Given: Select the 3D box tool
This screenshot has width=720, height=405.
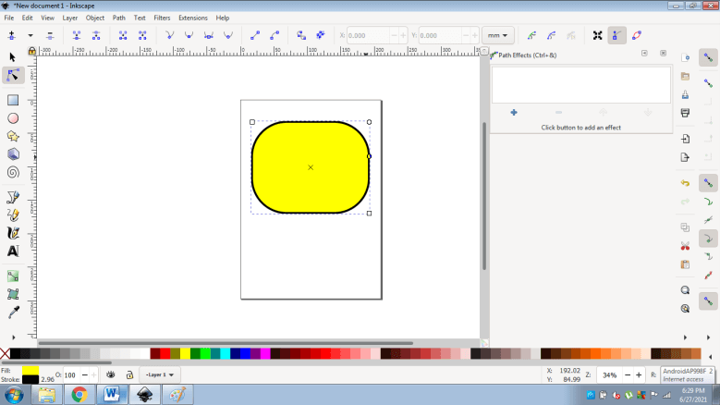Looking at the screenshot, I should click(x=13, y=154).
